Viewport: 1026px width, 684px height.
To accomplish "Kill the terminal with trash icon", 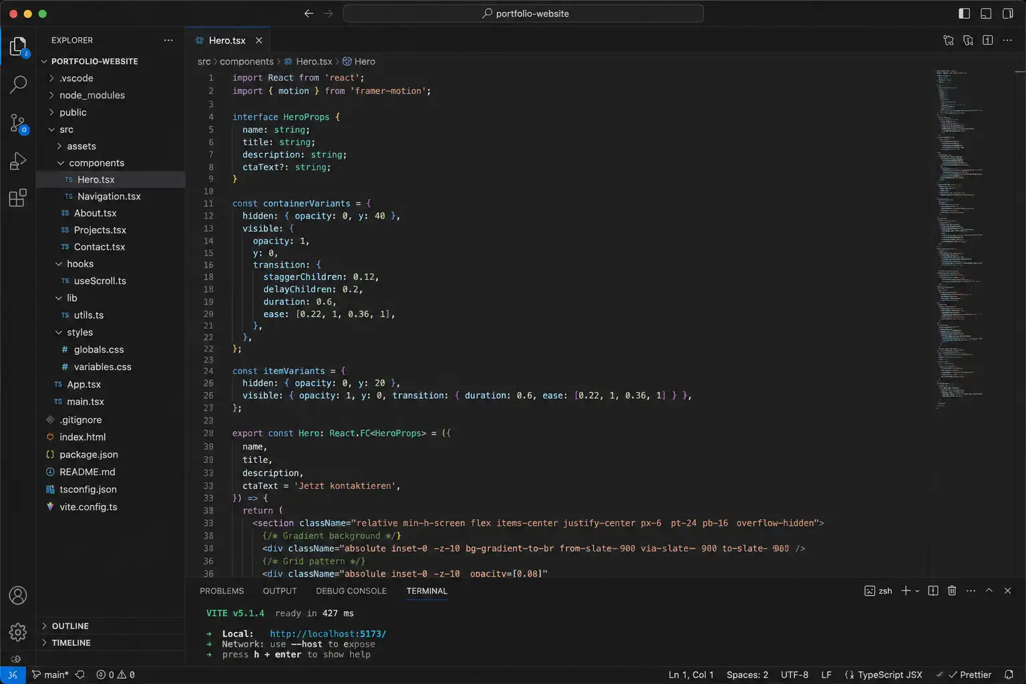I will [952, 590].
